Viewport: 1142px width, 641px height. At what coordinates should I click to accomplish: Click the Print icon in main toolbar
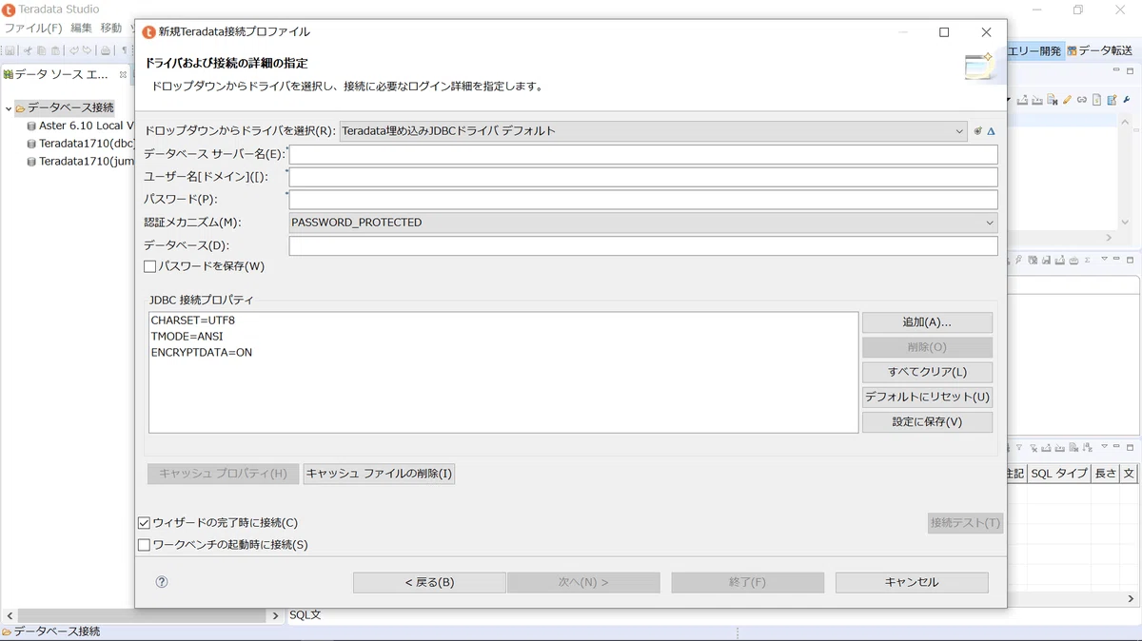point(106,50)
